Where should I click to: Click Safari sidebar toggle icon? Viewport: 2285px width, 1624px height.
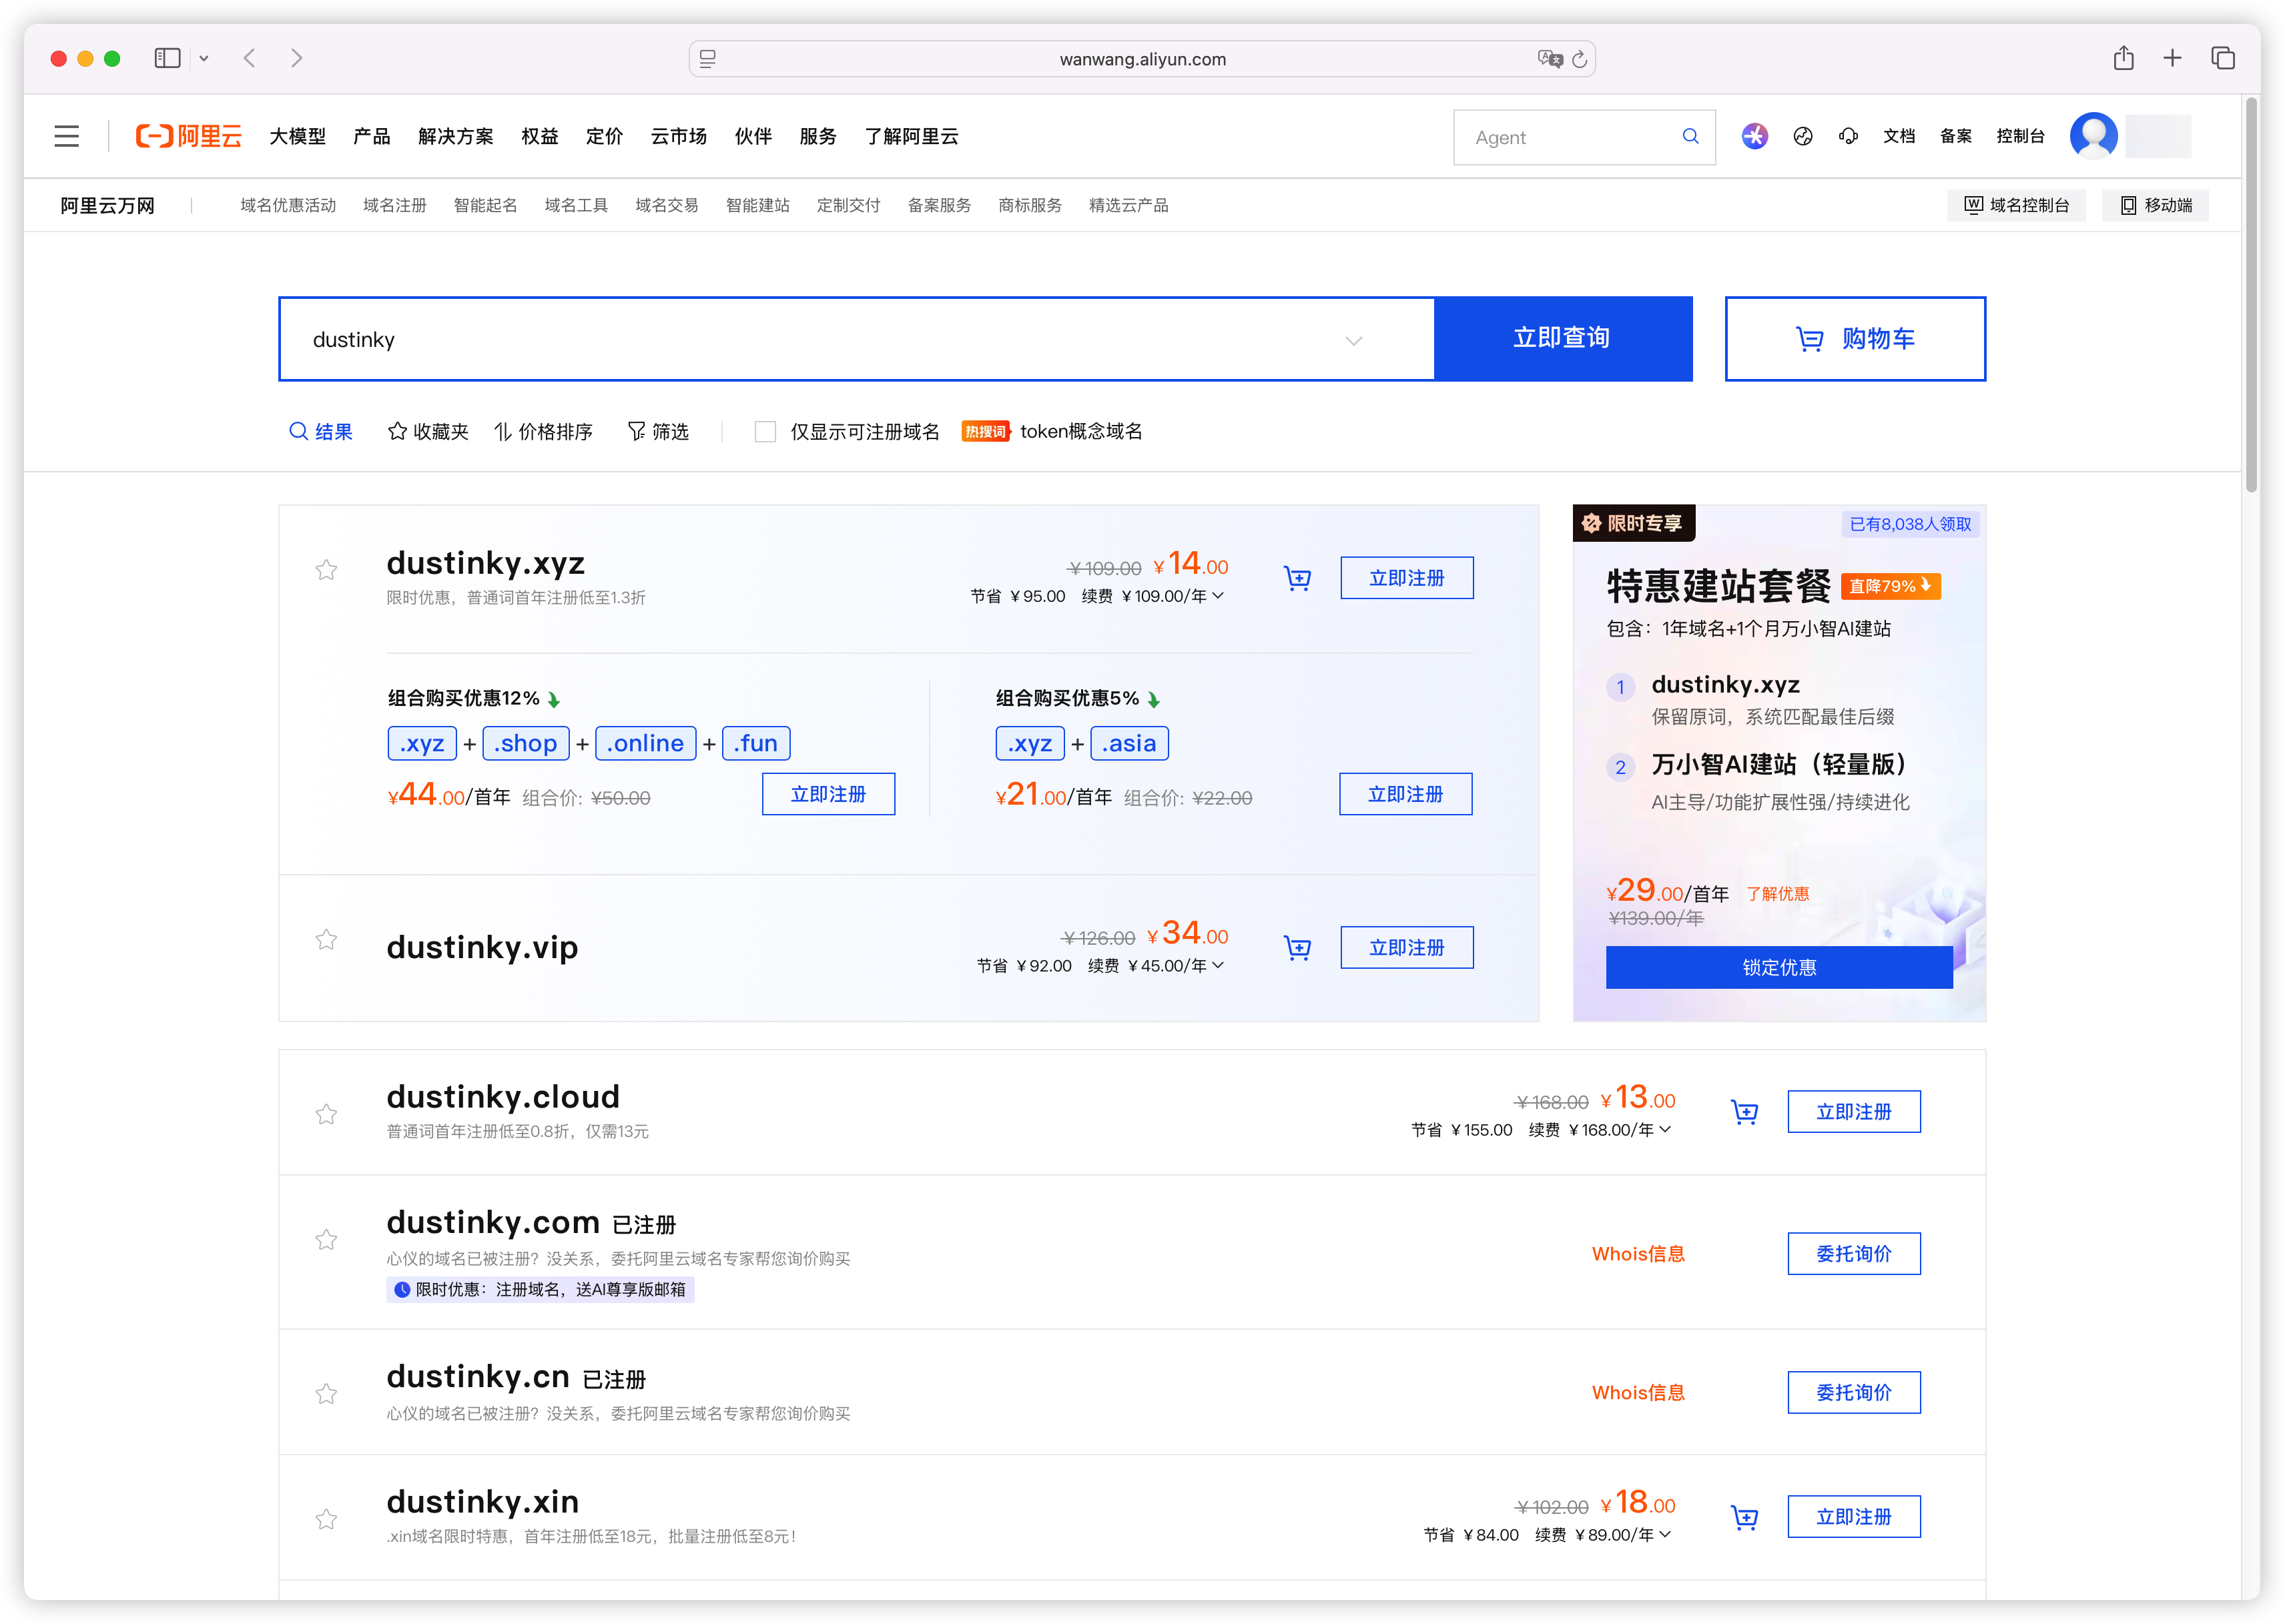[x=167, y=58]
